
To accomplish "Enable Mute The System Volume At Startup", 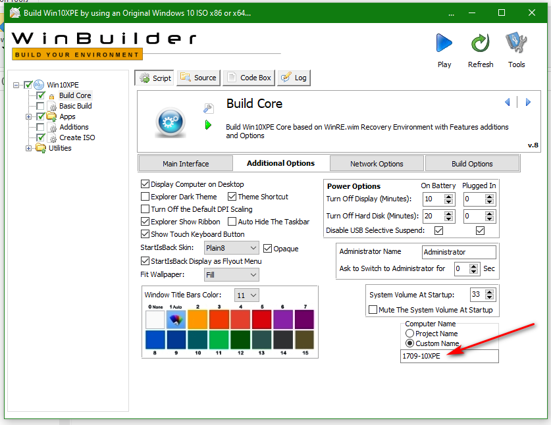I will tap(373, 310).
